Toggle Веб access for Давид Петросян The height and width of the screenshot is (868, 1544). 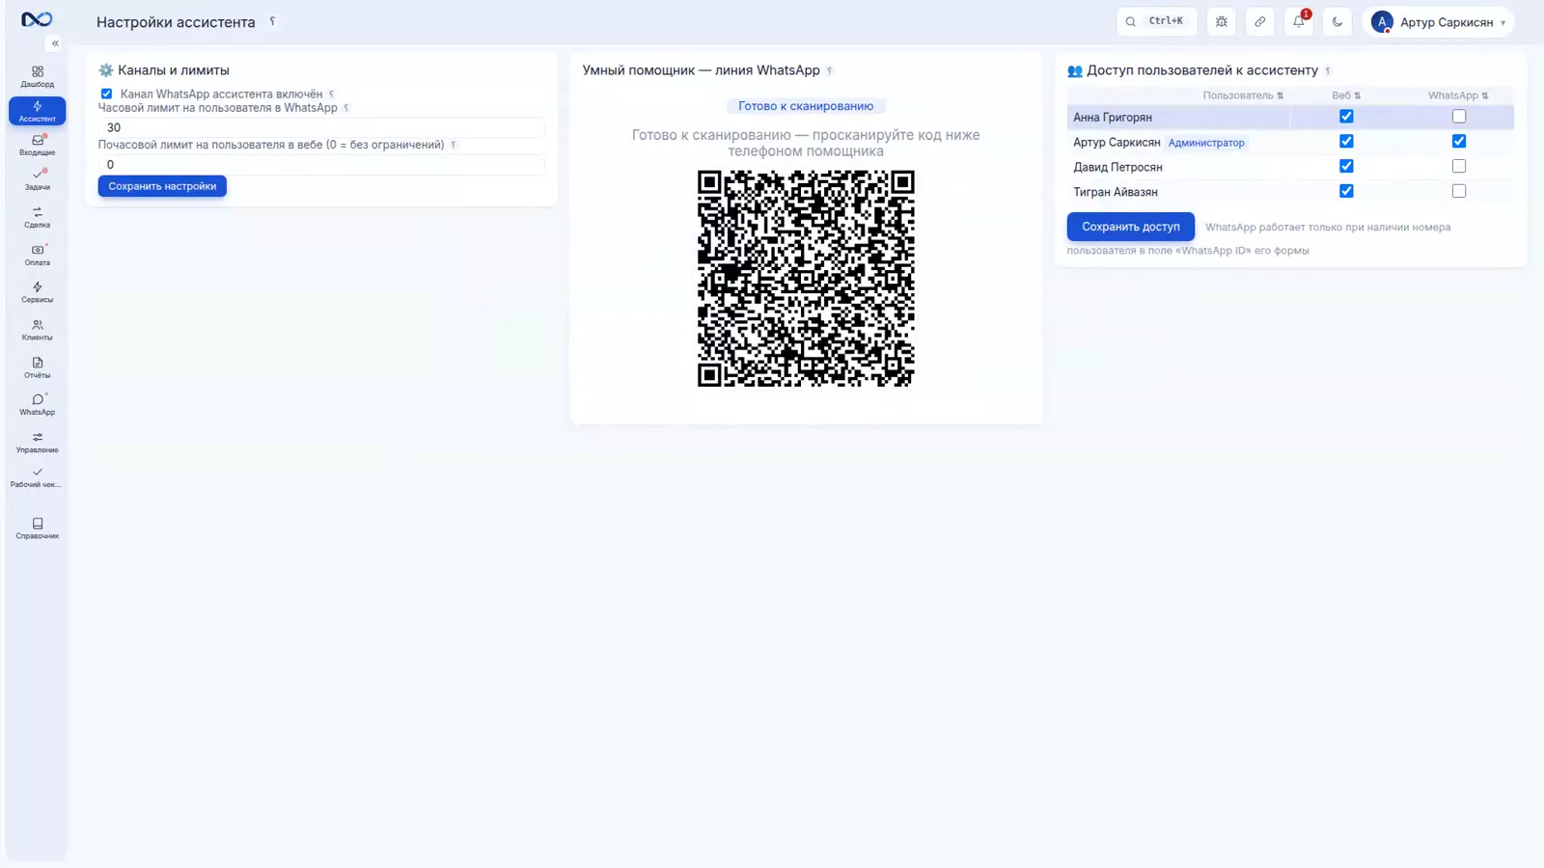coord(1346,167)
